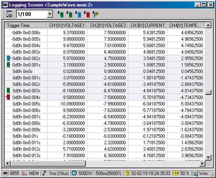Click the checkered flag trigger icon
The height and width of the screenshot is (178, 216).
(x=96, y=14)
